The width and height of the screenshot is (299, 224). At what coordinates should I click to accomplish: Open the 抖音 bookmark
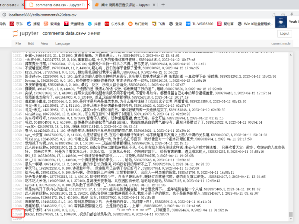(94, 24)
